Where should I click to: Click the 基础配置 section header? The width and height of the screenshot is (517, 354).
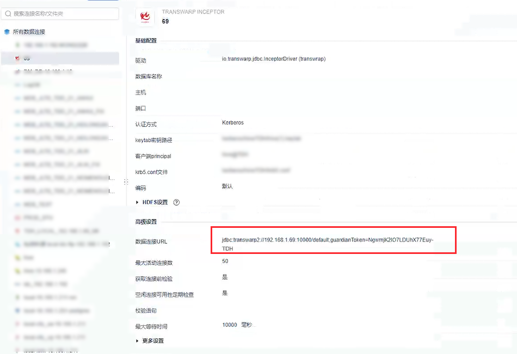pos(146,41)
